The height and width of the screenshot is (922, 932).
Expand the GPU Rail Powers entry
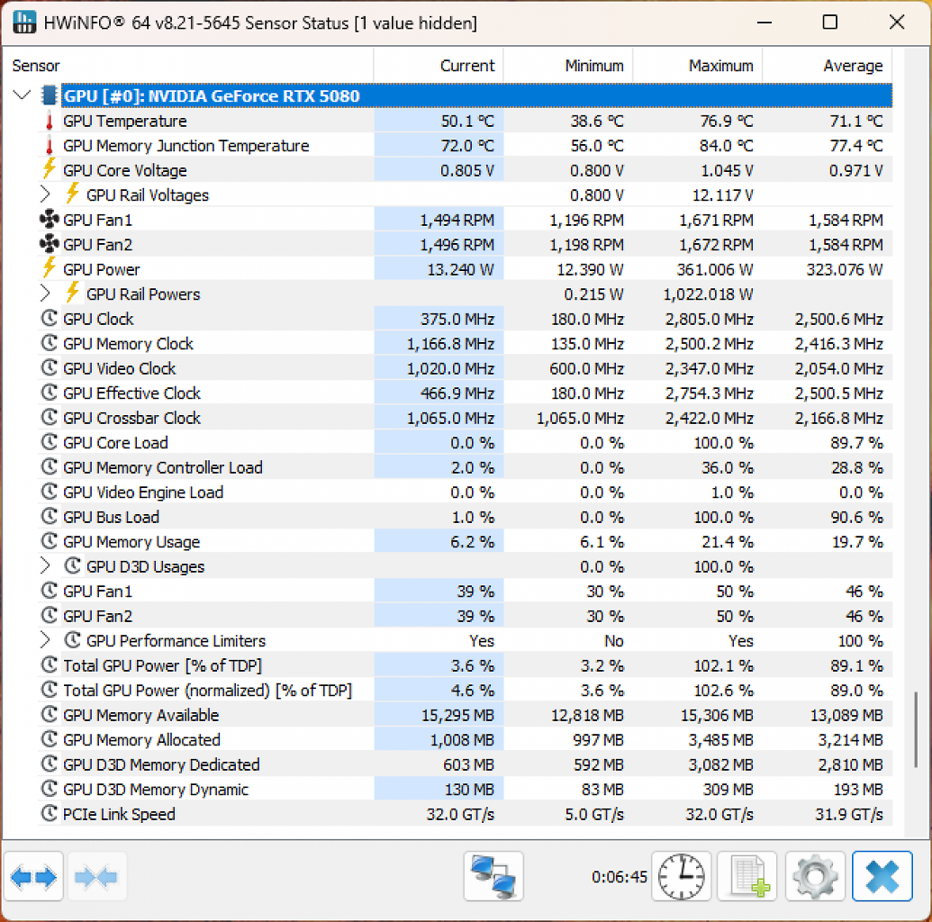(45, 294)
